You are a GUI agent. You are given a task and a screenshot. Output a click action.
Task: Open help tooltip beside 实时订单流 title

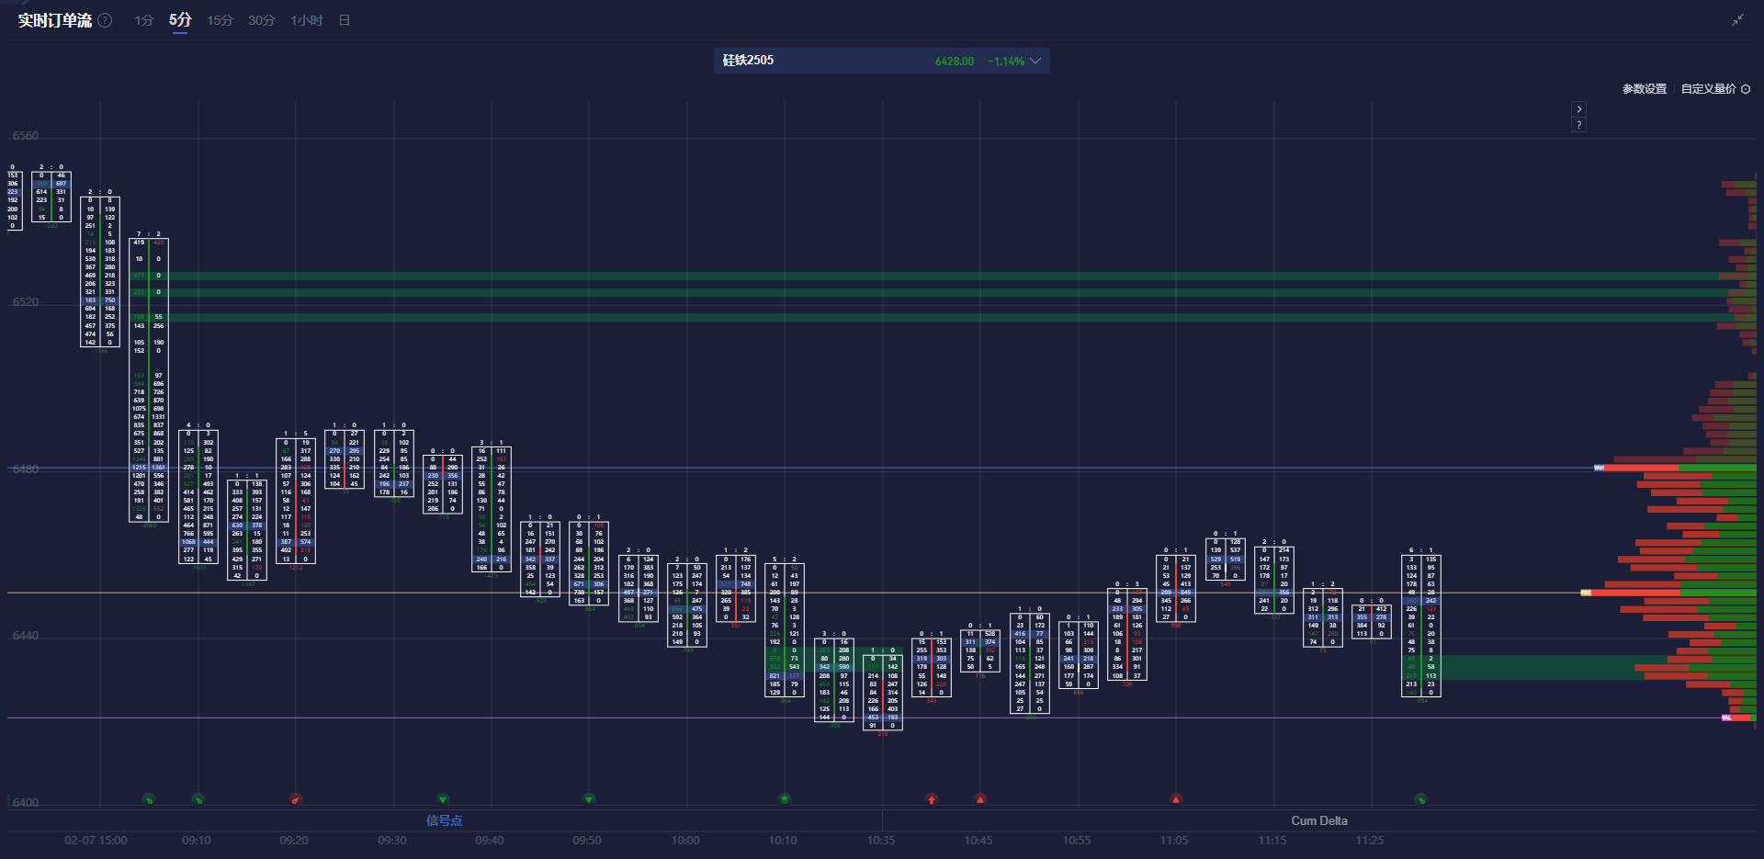click(x=105, y=20)
